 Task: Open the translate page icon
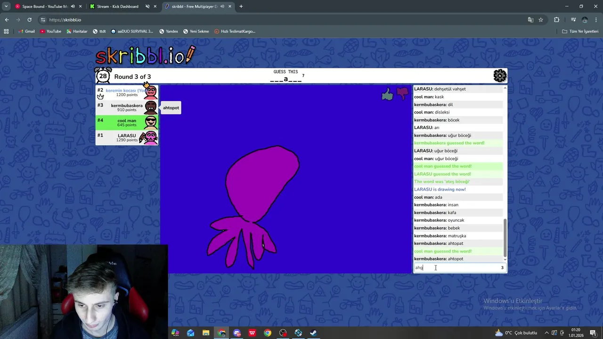[530, 20]
